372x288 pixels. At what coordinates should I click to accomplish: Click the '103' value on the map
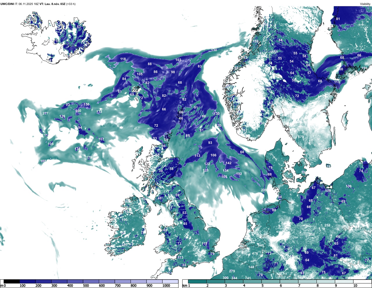[x=178, y=60]
